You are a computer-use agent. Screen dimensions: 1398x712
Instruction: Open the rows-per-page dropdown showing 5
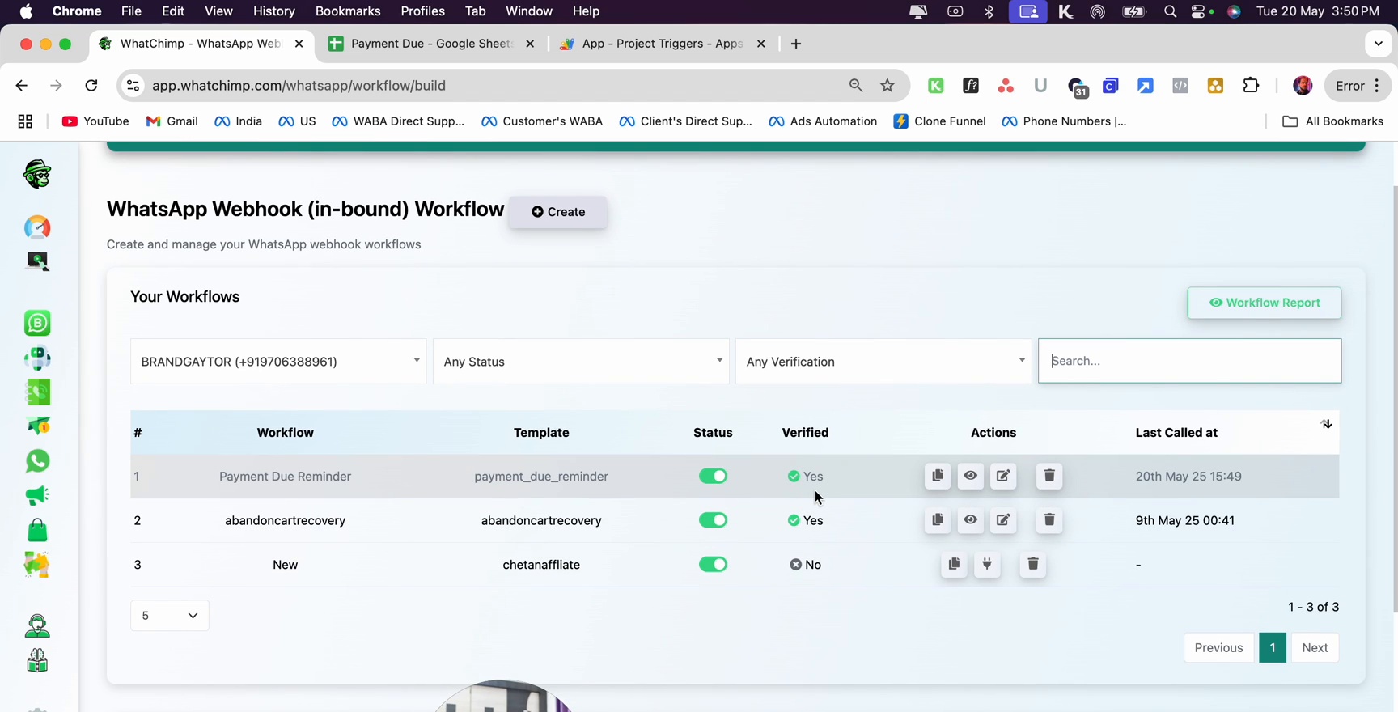click(170, 616)
